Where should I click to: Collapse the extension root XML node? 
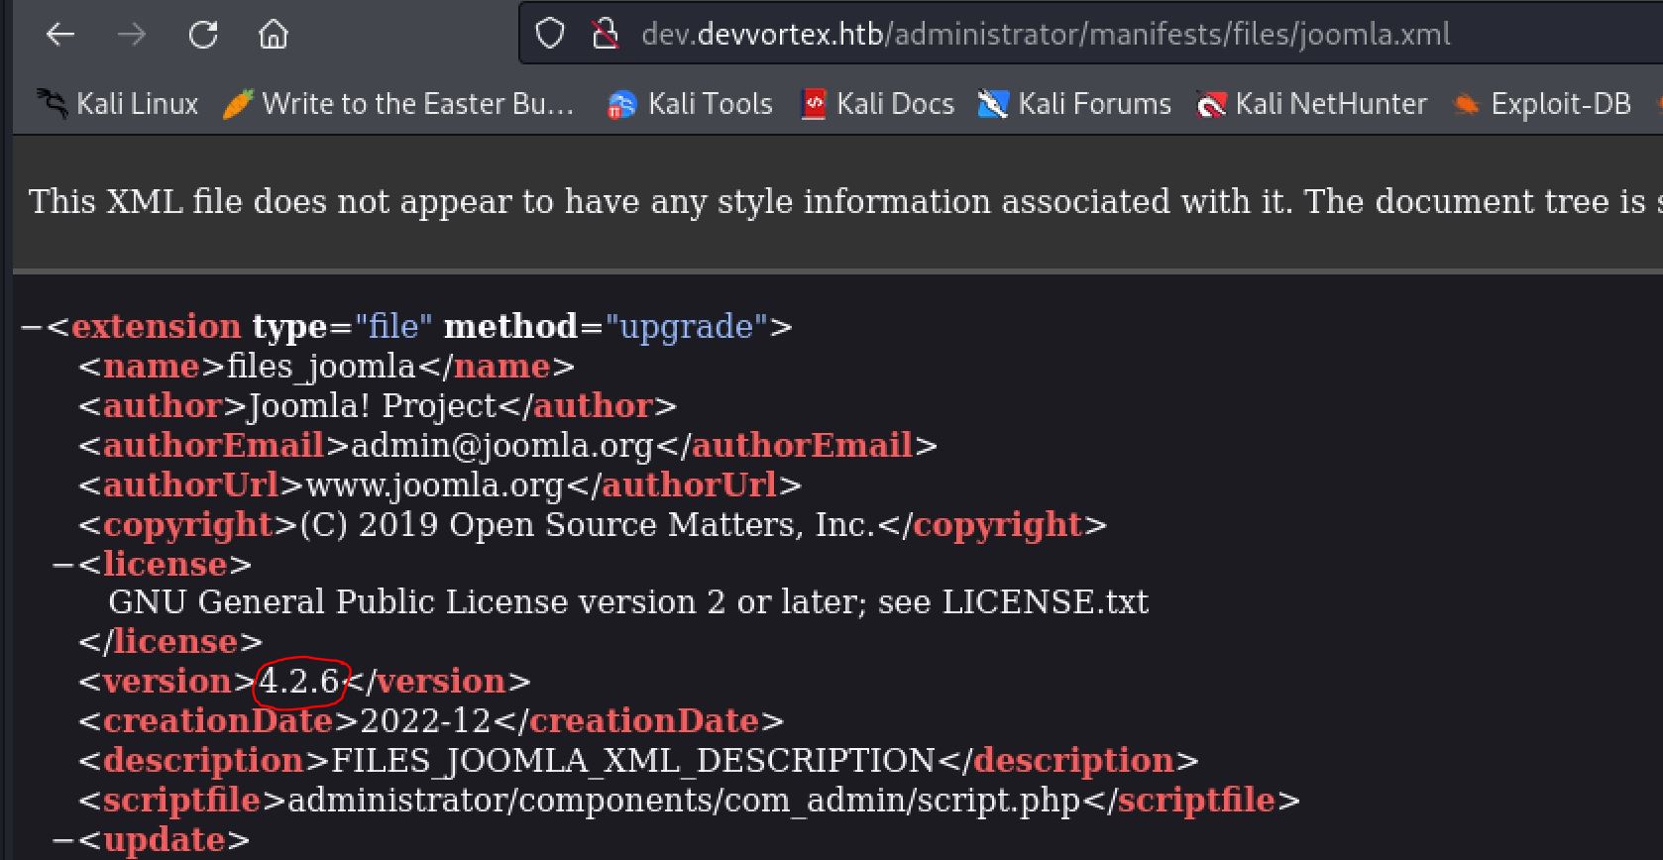(31, 327)
